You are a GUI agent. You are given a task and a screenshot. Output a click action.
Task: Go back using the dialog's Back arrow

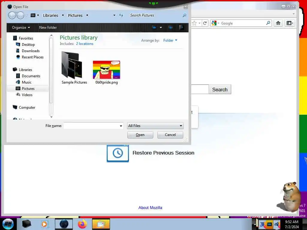pos(12,15)
